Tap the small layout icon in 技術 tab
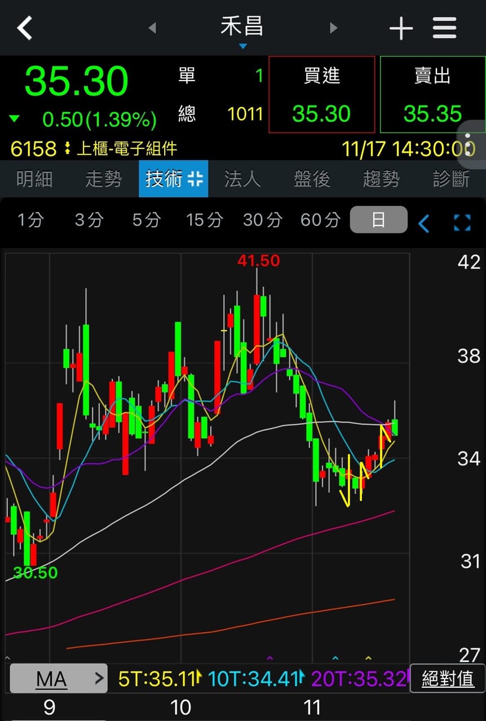This screenshot has width=486, height=721. (195, 179)
